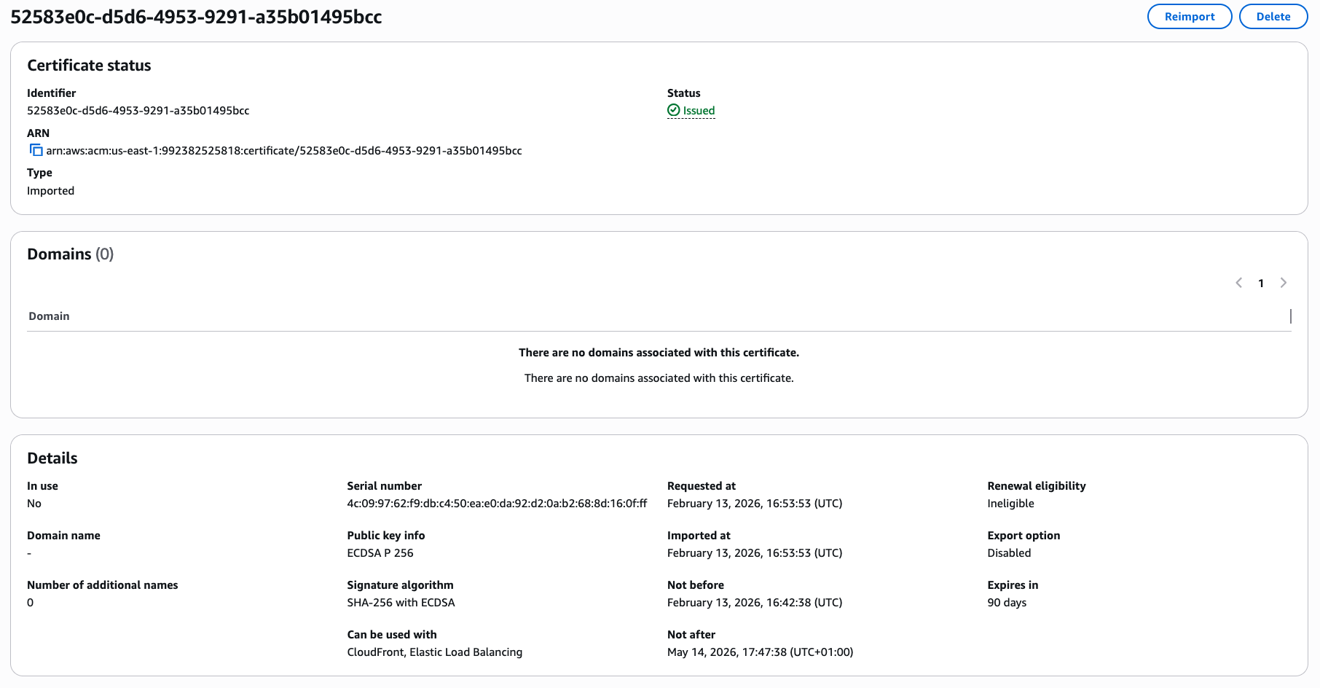
Task: Click the Details section heading
Action: 52,458
